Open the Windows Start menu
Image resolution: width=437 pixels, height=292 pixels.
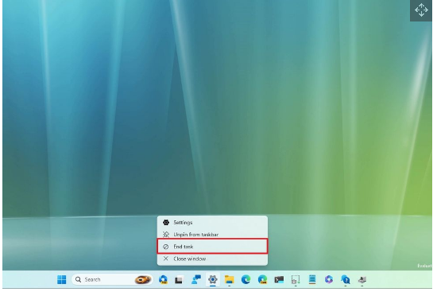(62, 279)
